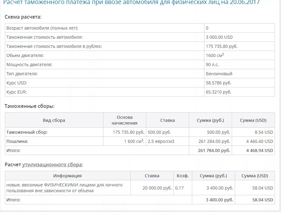Screen dimensions: 281x212
Task: Click the 'Вид сбора' column header
Action: [x=54, y=120]
